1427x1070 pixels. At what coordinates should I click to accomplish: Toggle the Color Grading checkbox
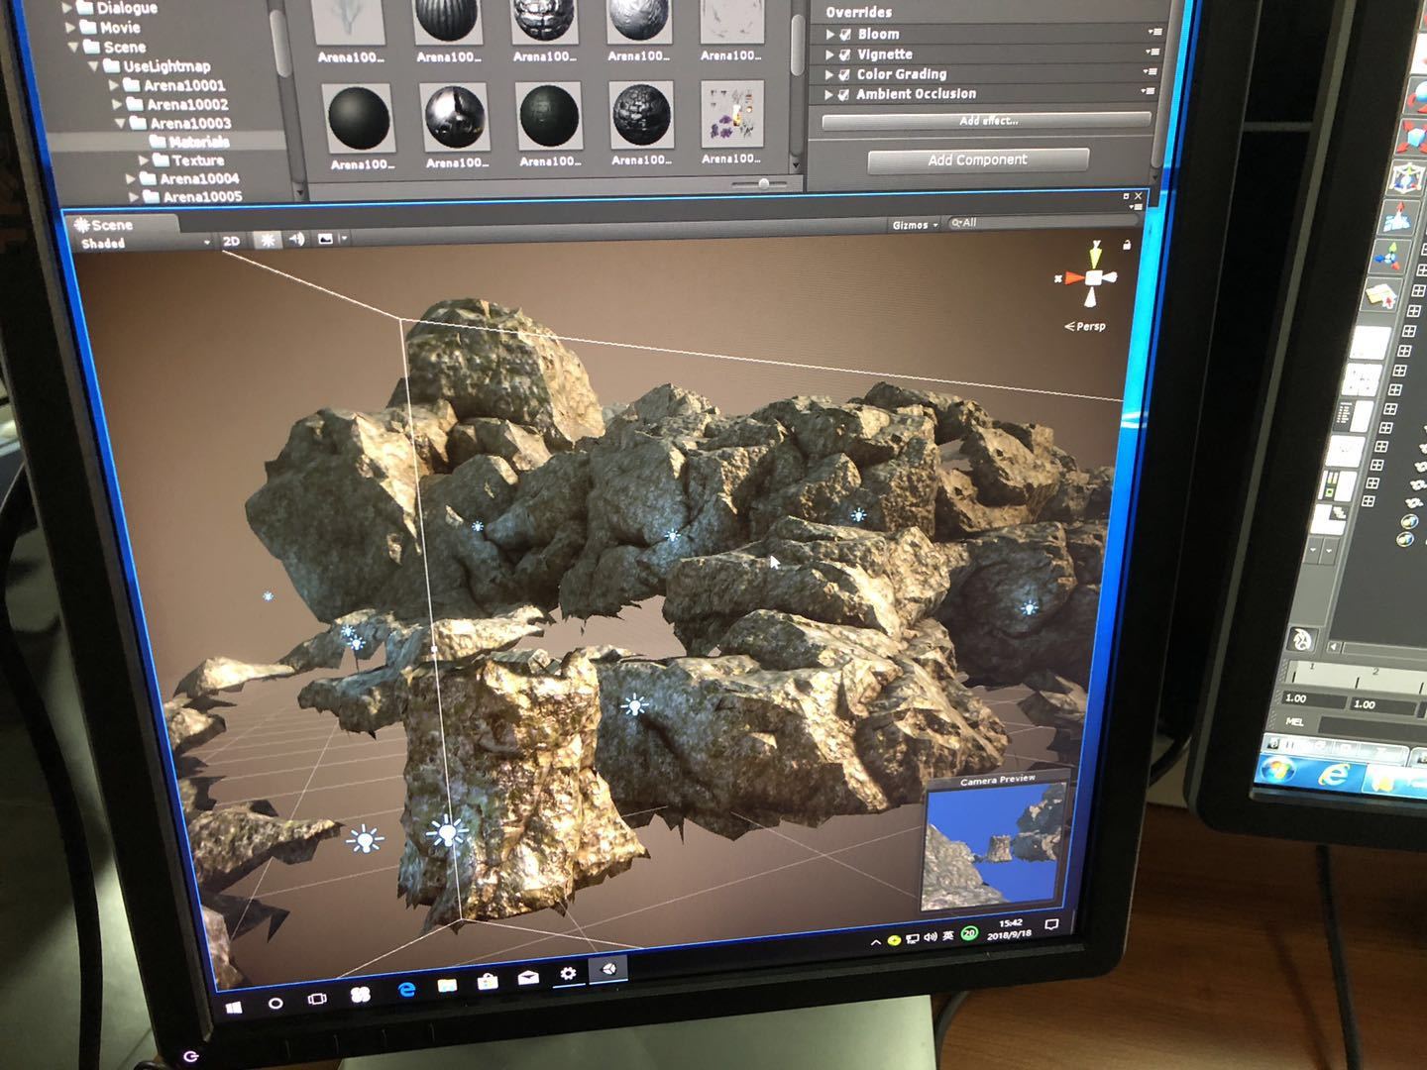pos(844,74)
